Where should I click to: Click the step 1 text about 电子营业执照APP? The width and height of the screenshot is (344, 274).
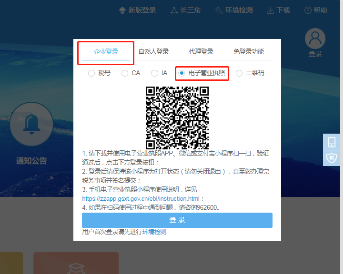[x=175, y=158]
